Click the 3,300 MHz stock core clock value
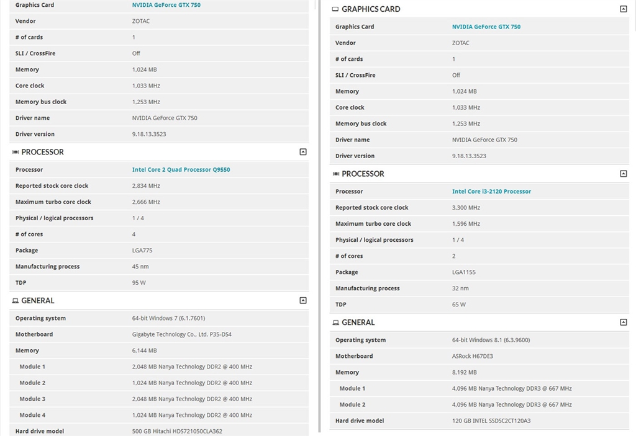The height and width of the screenshot is (436, 636). 466,208
